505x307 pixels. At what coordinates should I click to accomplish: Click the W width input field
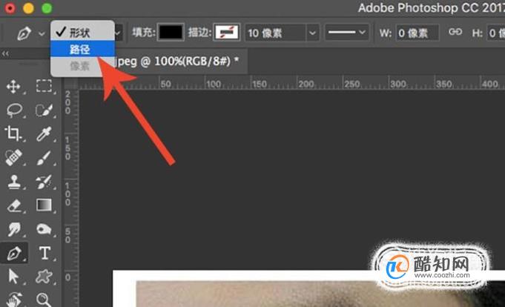(x=417, y=33)
